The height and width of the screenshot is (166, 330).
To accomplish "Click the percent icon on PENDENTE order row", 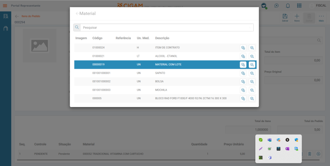I will pos(318,154).
